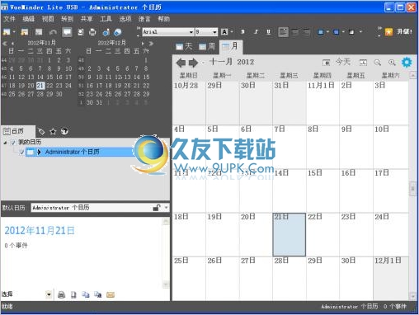Screen dimensions: 419x315
Task: Expand the toolbar overflow chevron left of the Arial box
Action: (139, 31)
